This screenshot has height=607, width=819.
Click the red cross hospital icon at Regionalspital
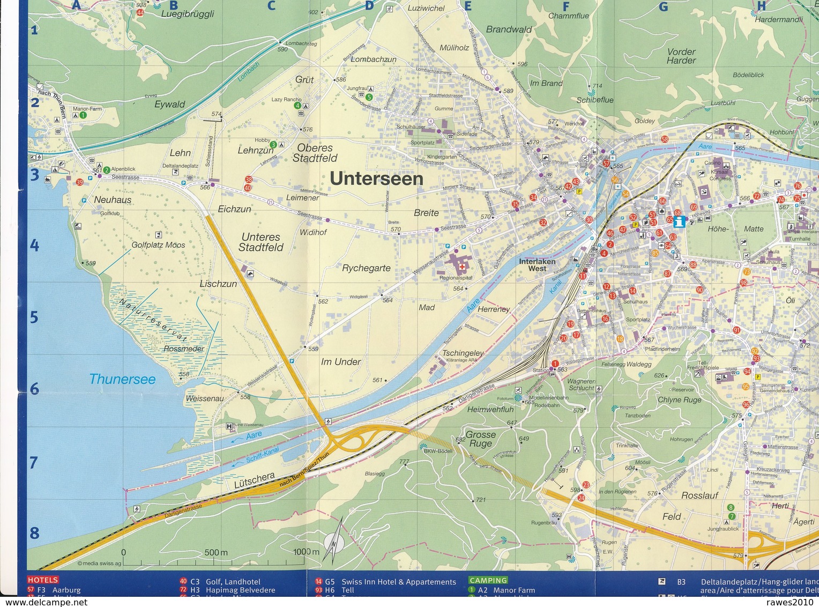(x=462, y=266)
